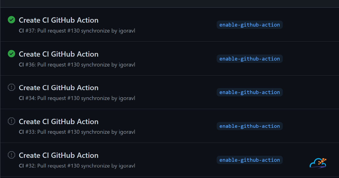Select enable-github-action branch label for CI #33
The width and height of the screenshot is (339, 178).
pos(250,126)
